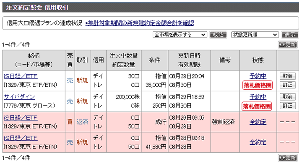Image resolution: width=302 pixels, height=166 pixels.
Task: Click the 条件 column header
Action: click(x=154, y=60)
